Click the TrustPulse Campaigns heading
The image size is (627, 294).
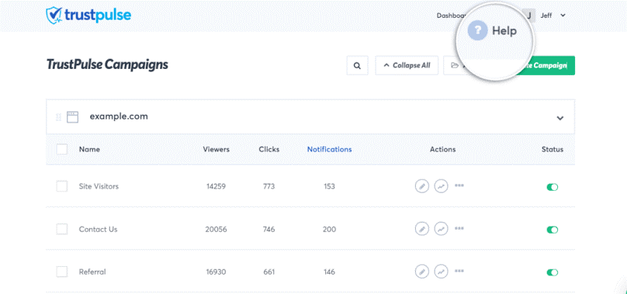point(107,64)
